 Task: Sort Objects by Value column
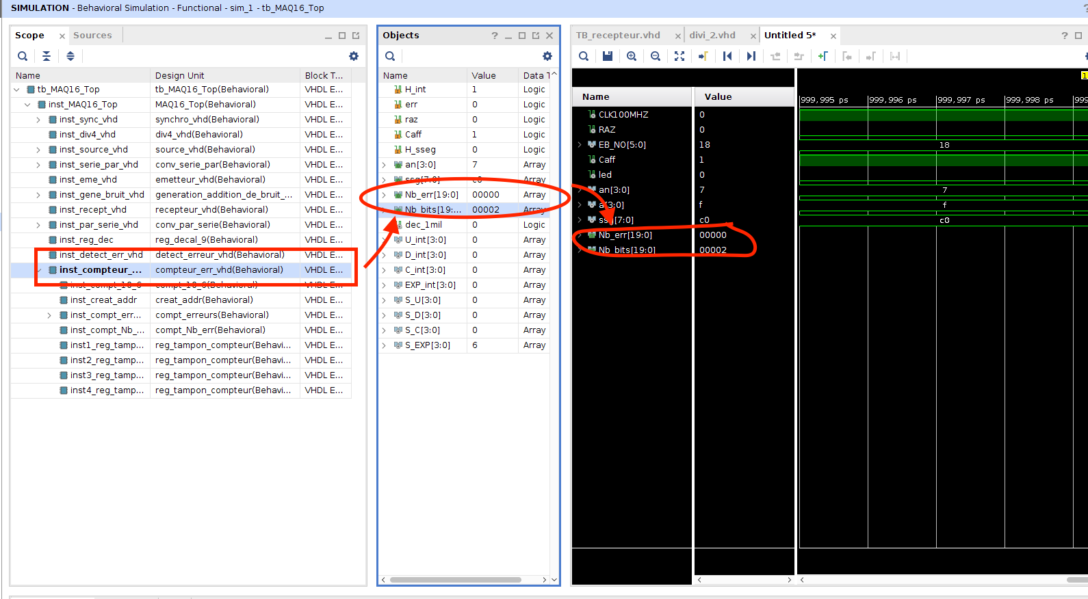492,76
